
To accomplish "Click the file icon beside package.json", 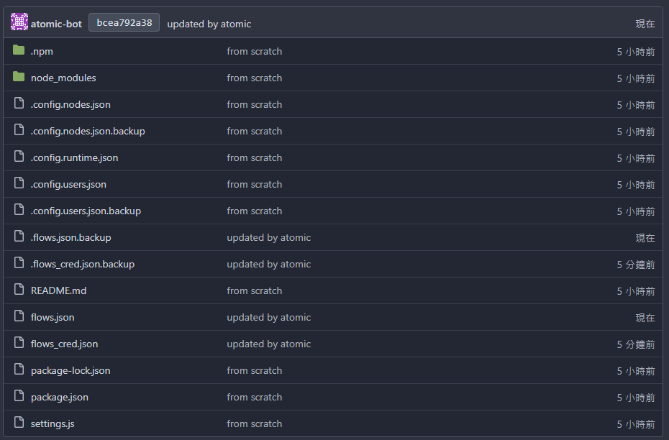I will (x=19, y=397).
